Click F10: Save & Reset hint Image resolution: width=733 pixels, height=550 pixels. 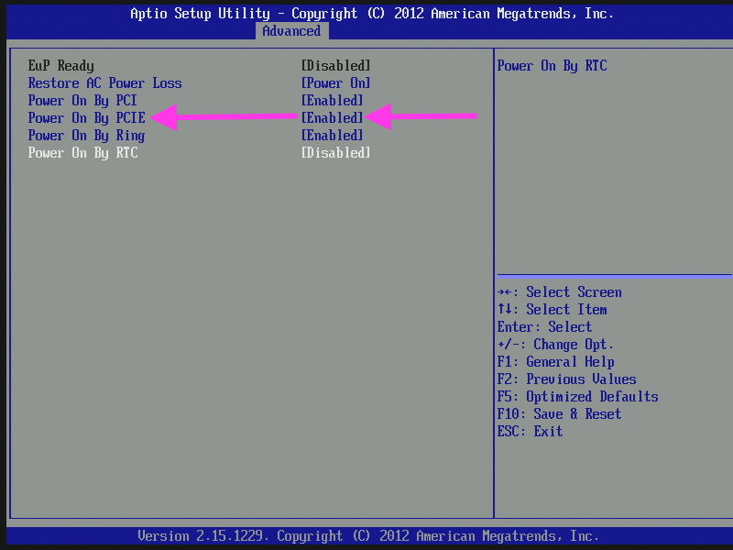click(559, 414)
